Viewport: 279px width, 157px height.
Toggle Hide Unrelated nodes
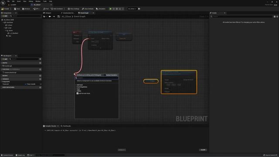(57, 9)
